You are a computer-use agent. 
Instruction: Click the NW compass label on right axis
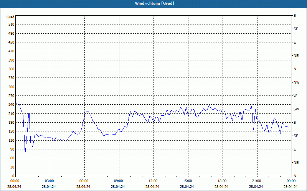tap(296, 83)
